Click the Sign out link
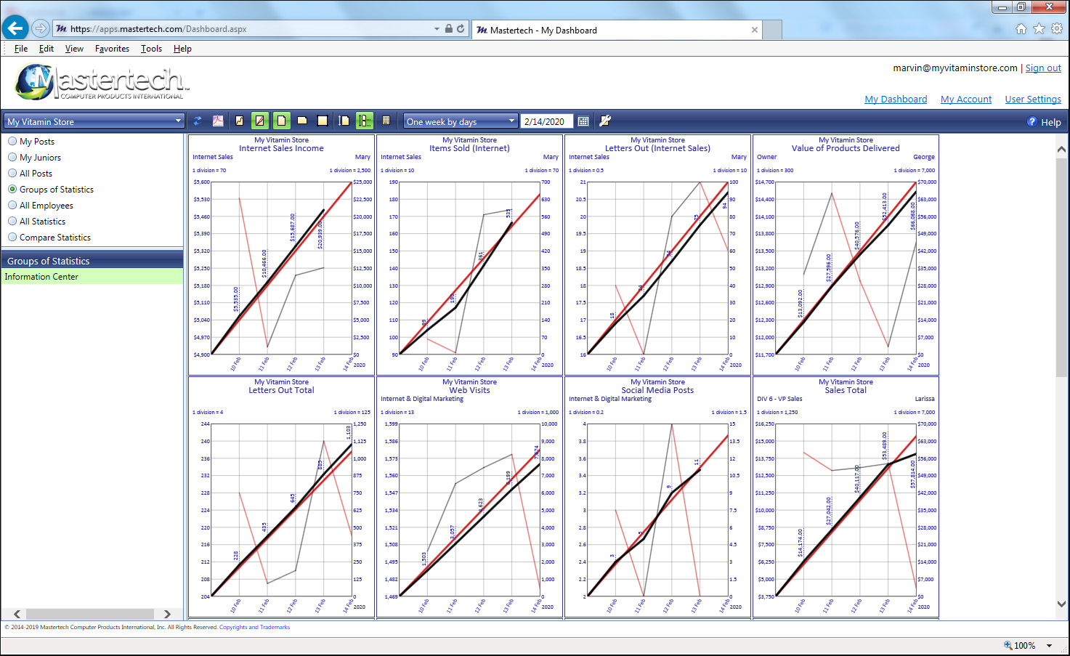Image resolution: width=1070 pixels, height=656 pixels. [x=1043, y=68]
